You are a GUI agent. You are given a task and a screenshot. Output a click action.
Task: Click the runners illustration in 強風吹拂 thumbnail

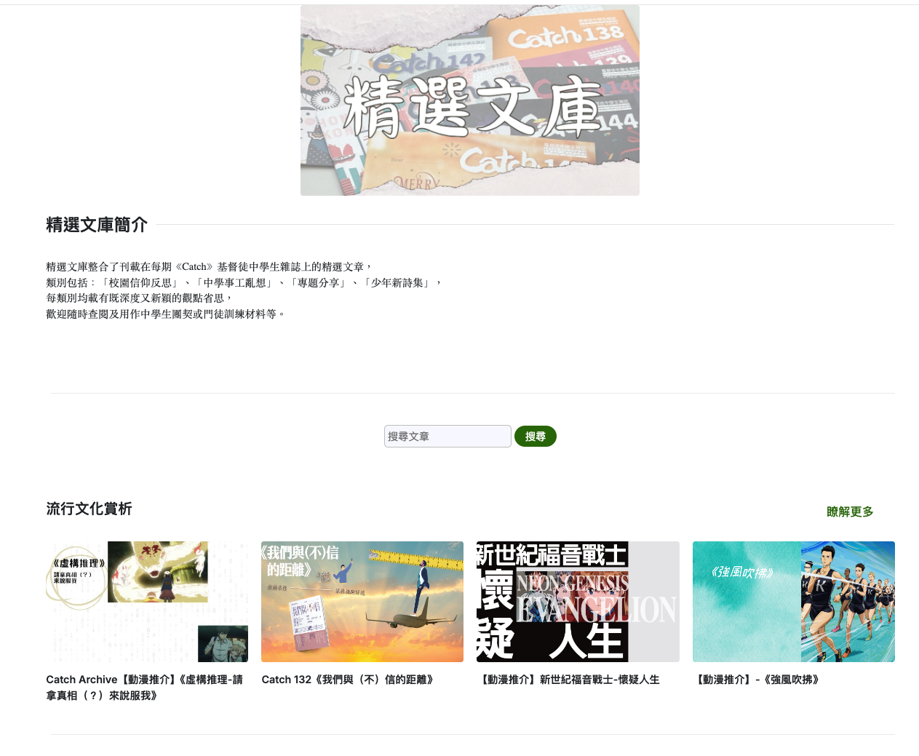[848, 602]
